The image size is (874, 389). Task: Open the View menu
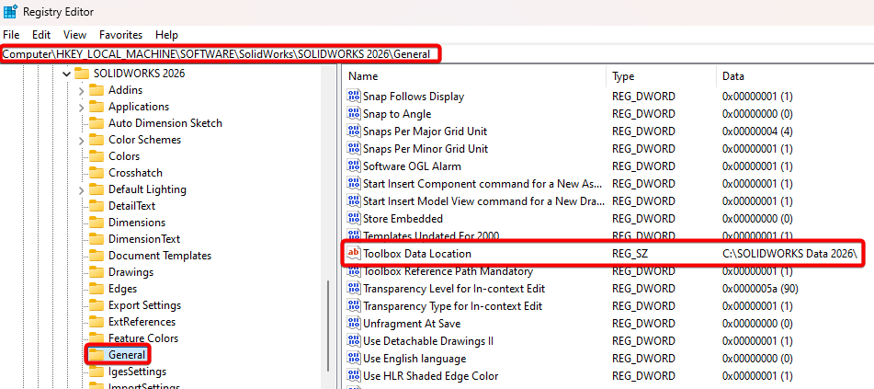point(74,35)
